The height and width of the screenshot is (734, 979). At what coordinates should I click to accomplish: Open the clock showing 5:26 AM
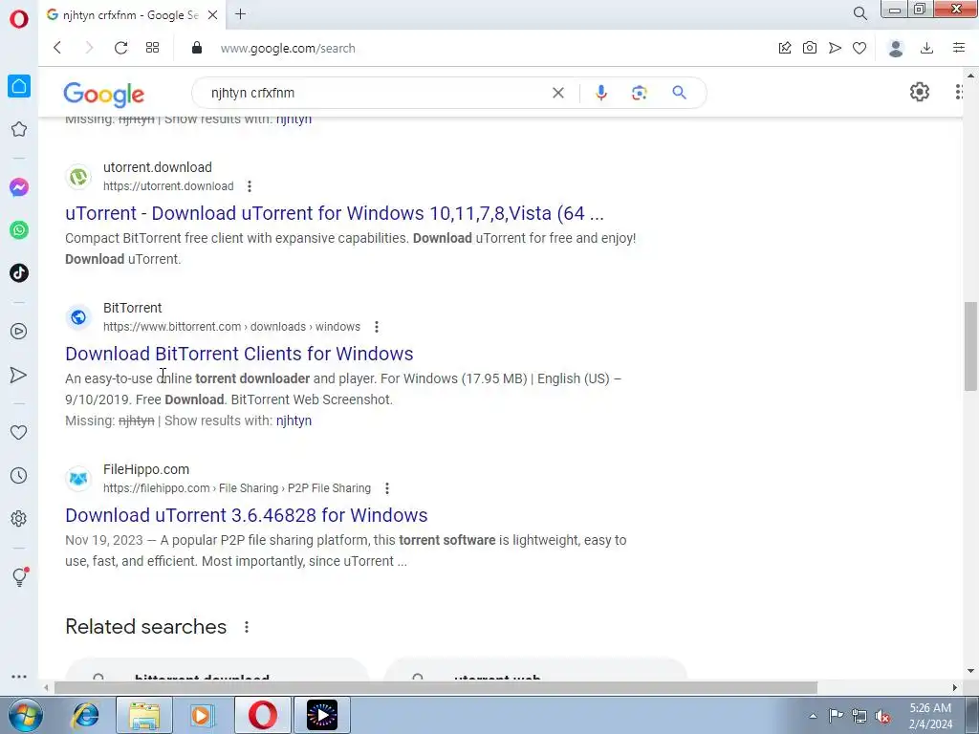pos(930,716)
